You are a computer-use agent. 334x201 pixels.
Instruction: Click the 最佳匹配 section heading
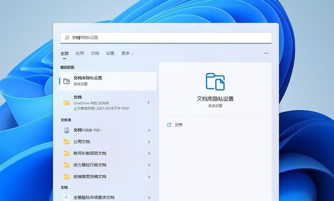pos(68,67)
